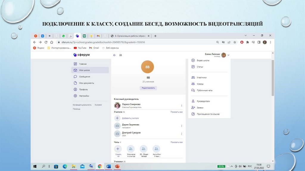The height and width of the screenshot is (171, 305).
Task: Click the Редактировать button
Action: click(148, 88)
